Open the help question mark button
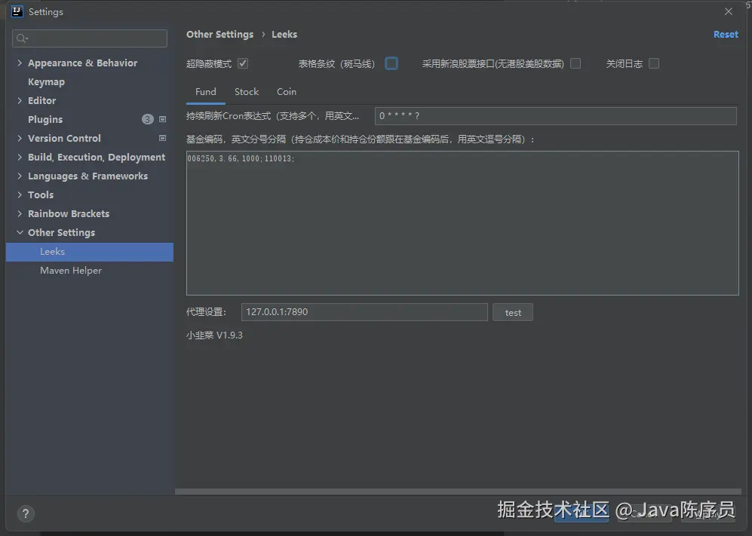 point(26,514)
